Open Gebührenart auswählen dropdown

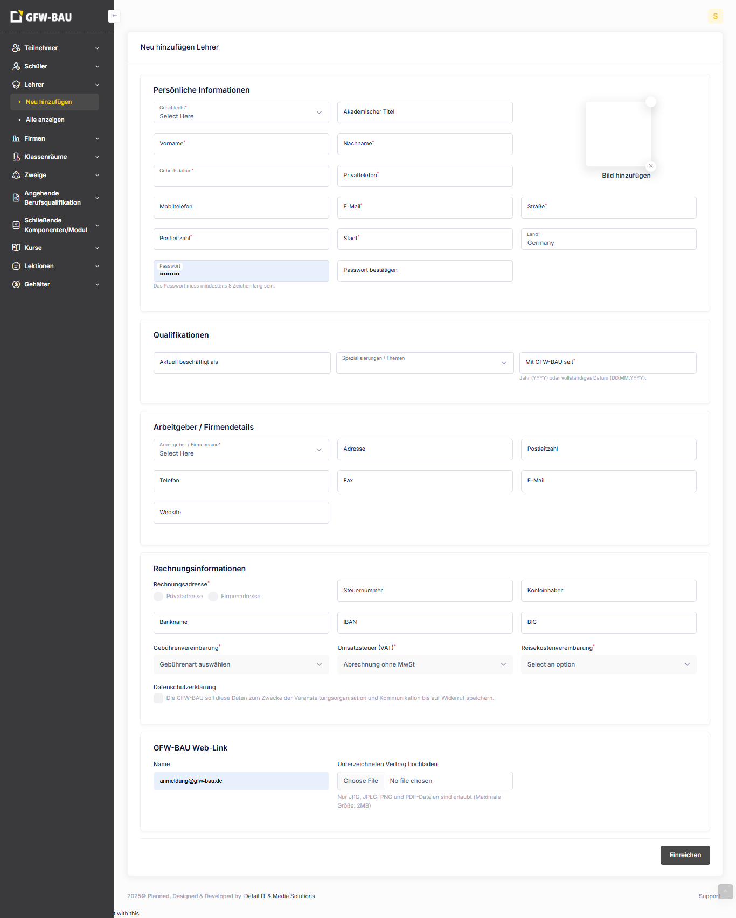(x=241, y=664)
